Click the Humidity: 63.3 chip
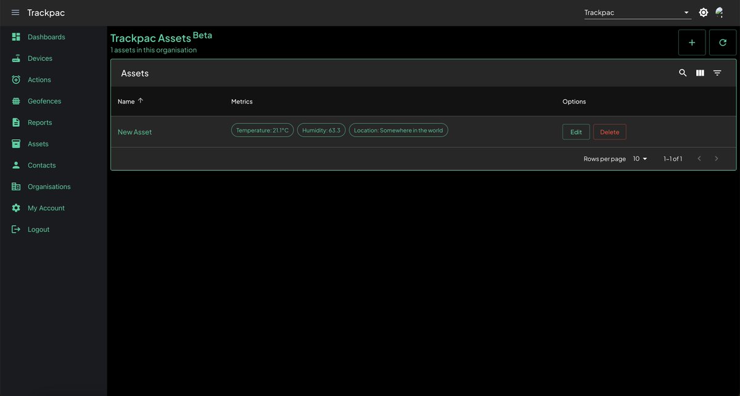This screenshot has width=740, height=396. 321,131
